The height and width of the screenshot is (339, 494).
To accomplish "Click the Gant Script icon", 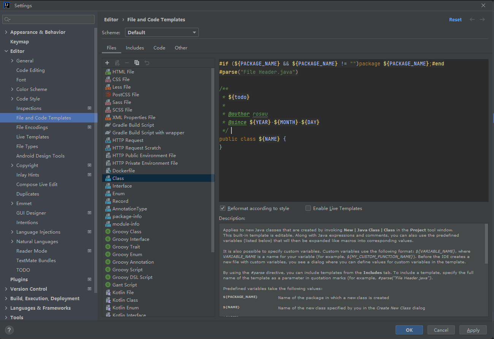I will click(108, 285).
